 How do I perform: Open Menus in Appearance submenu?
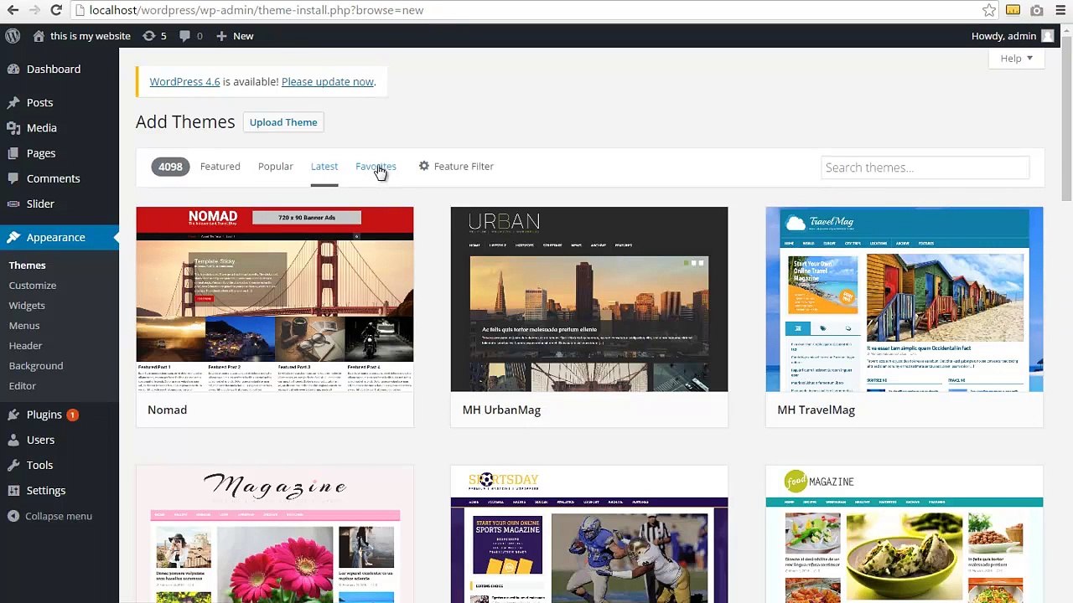[x=24, y=326]
